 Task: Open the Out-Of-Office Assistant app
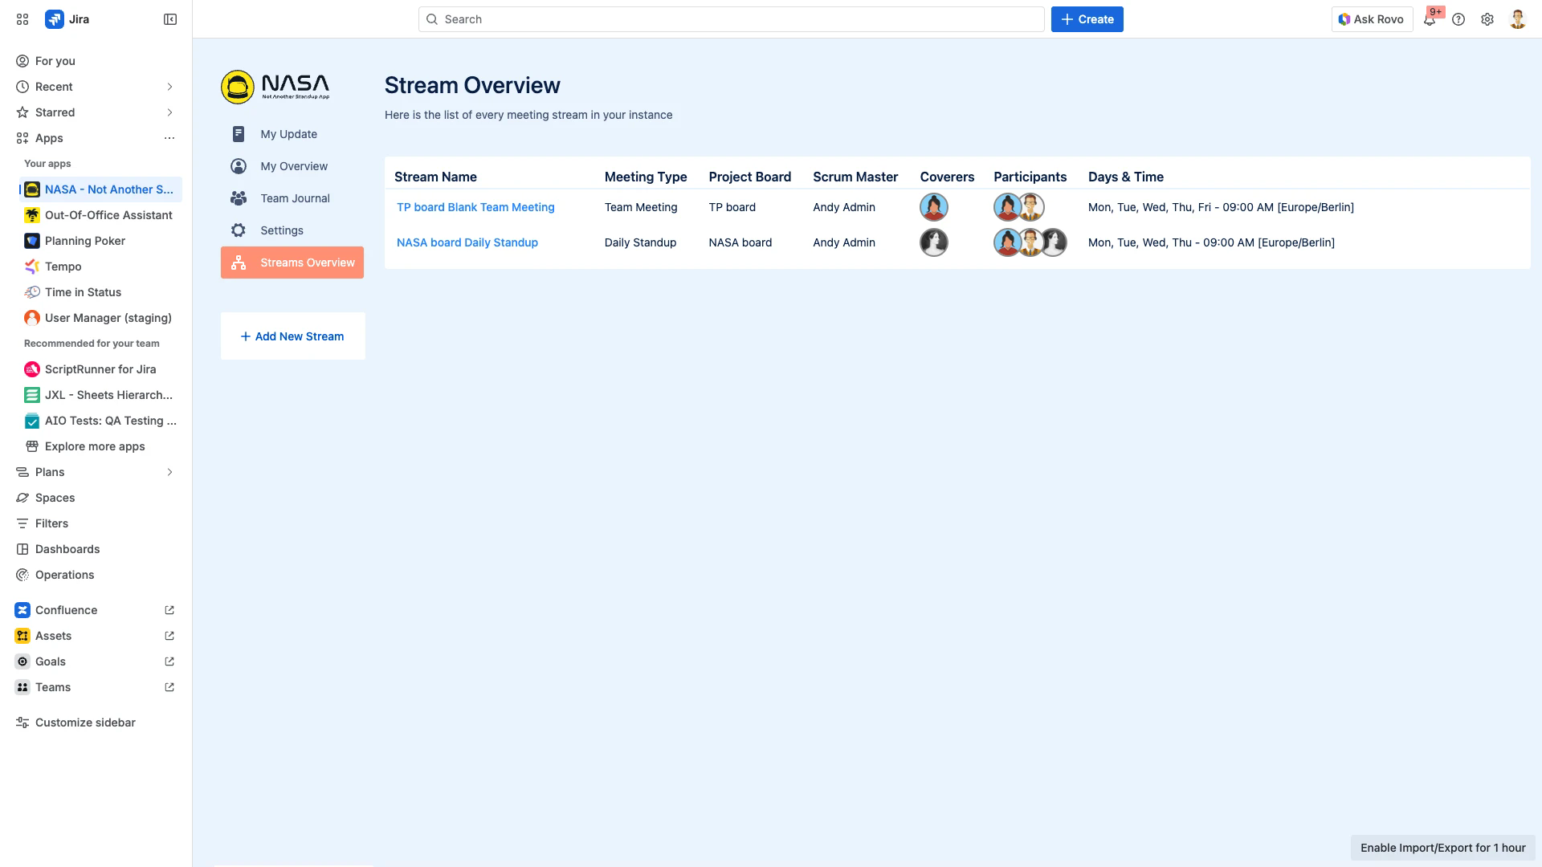[x=108, y=215]
